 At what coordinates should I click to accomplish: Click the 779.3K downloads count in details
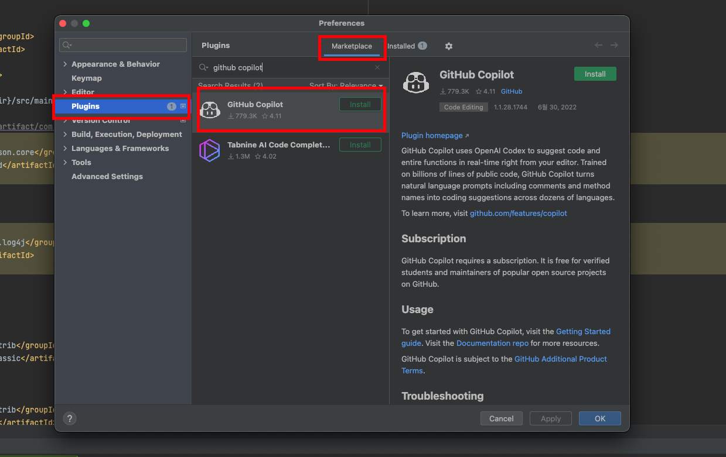point(454,91)
